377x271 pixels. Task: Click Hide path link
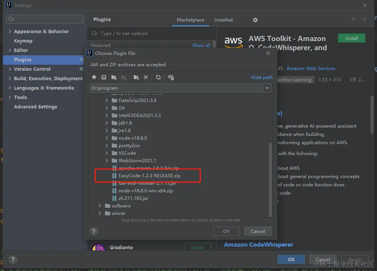[x=262, y=78]
